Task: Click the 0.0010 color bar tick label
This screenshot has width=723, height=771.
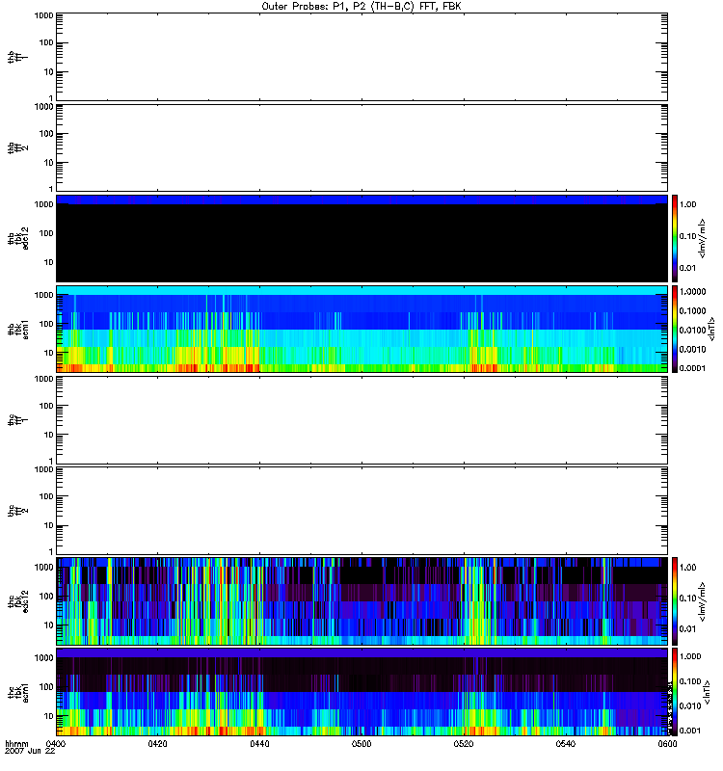Action: 692,349
